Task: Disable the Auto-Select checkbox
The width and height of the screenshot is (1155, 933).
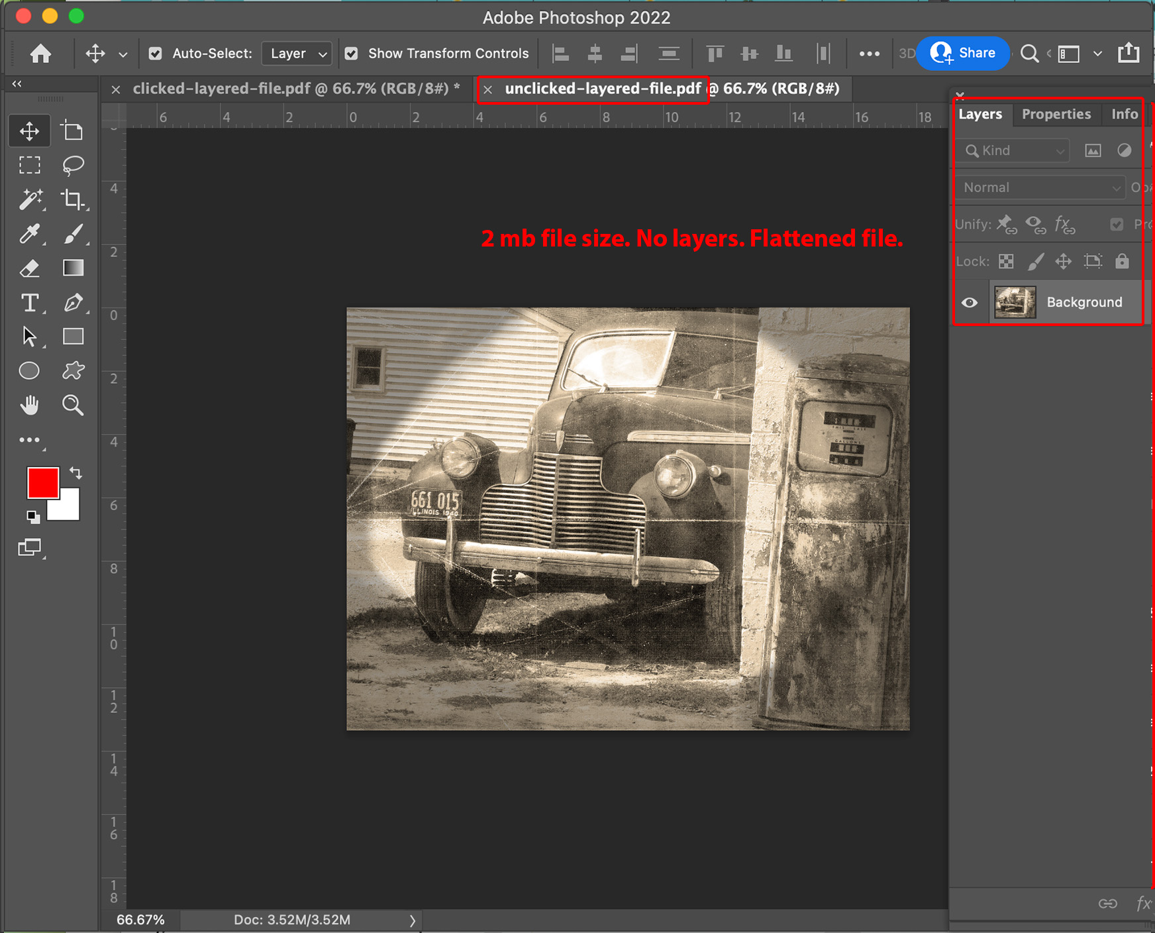Action: 155,54
